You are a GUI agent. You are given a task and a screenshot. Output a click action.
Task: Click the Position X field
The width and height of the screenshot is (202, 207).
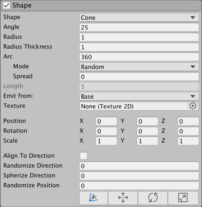click(106, 121)
